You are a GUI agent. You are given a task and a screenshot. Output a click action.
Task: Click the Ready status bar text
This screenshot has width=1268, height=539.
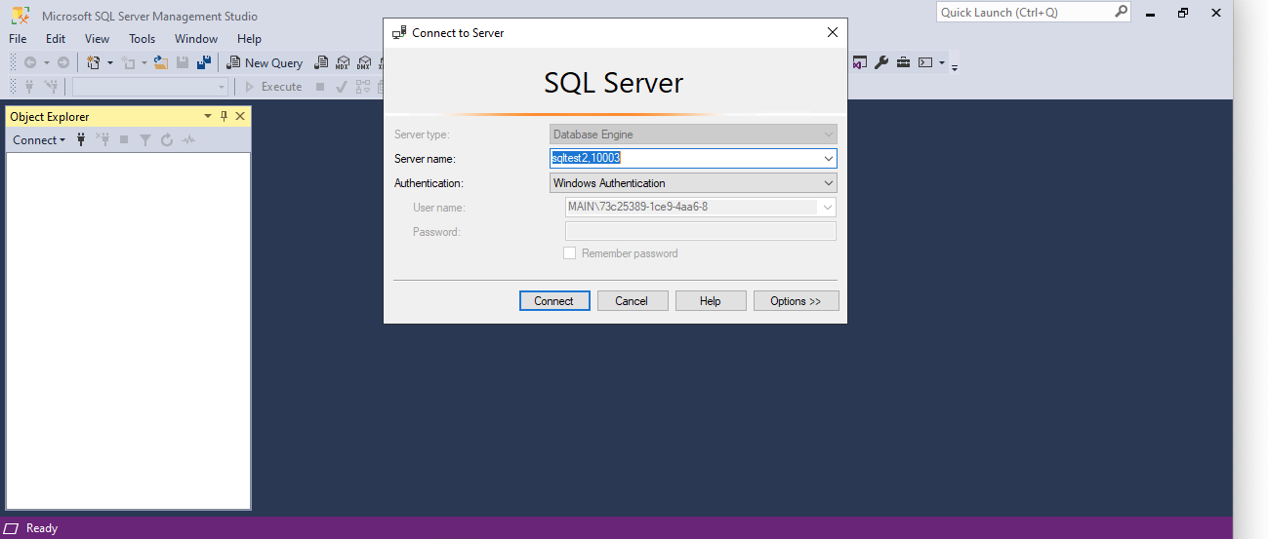coord(42,528)
